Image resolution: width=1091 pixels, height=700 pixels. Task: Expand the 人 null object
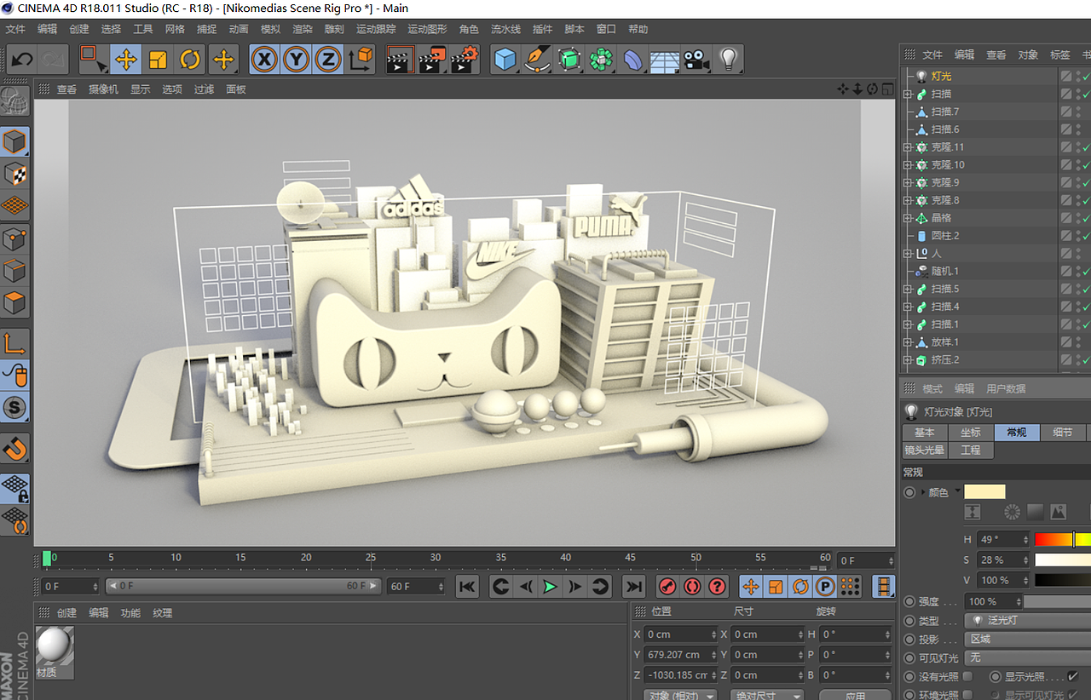[908, 254]
